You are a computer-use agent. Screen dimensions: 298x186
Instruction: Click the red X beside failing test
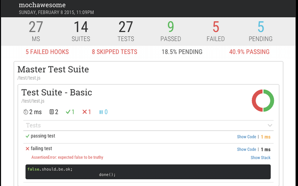click(27, 149)
